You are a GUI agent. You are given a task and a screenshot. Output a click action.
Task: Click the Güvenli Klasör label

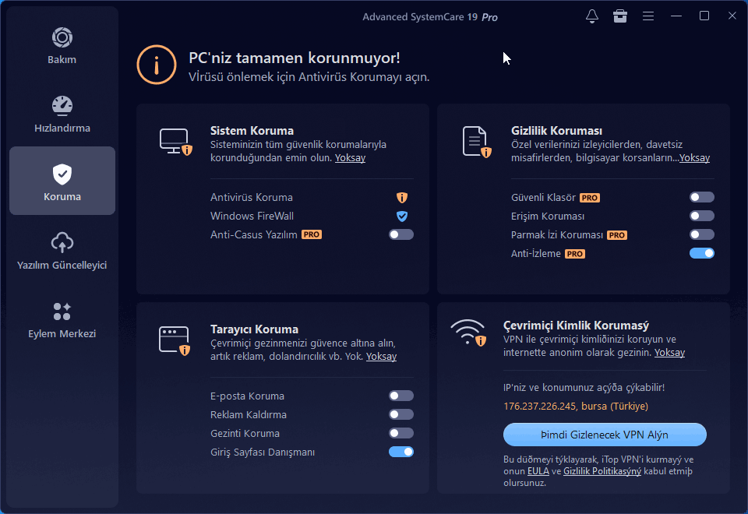coord(543,197)
